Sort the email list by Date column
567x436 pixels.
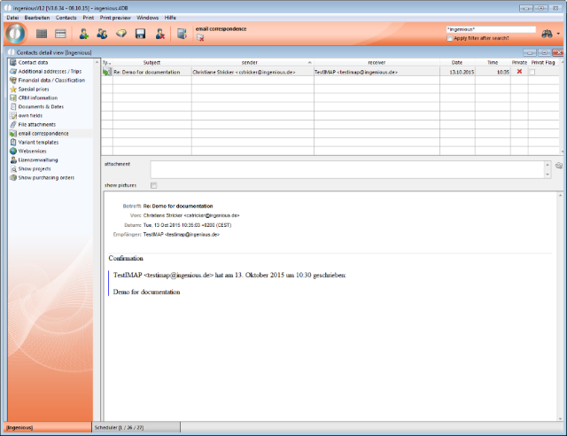tap(456, 63)
